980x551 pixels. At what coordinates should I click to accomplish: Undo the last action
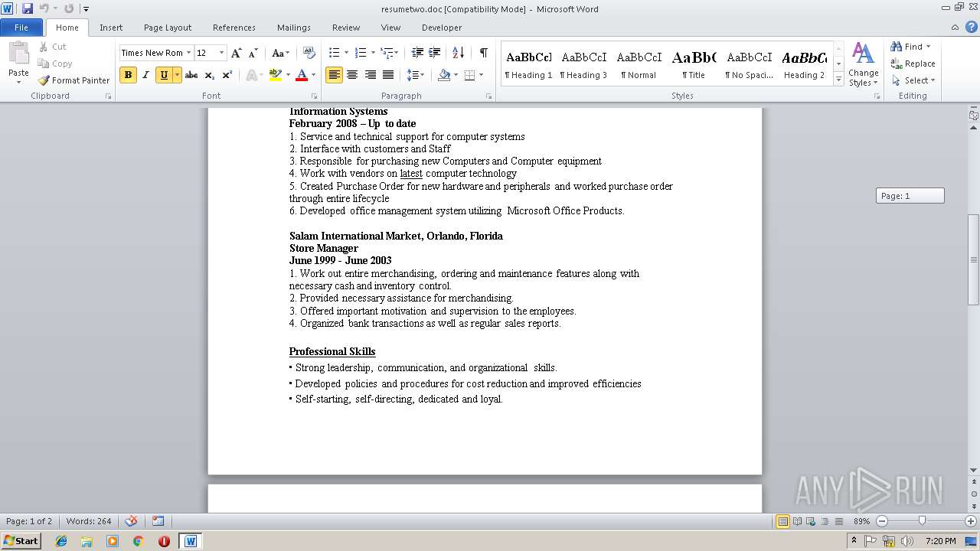tap(44, 8)
